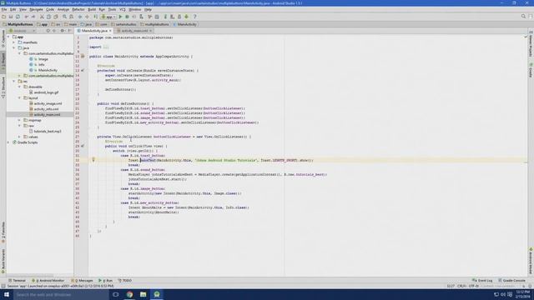Screen dimensions: 534x300
Task: Open the File menu
Action: pos(4,9)
